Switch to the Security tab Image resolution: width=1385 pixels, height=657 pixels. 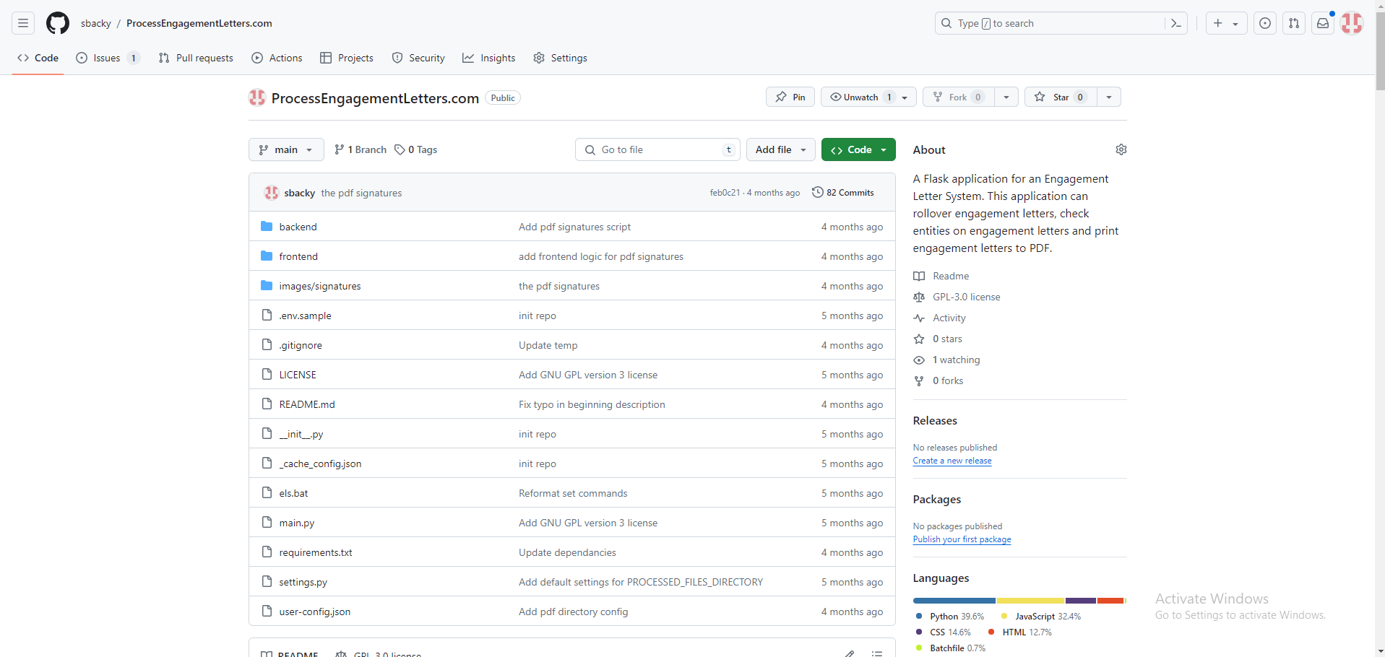tap(418, 58)
